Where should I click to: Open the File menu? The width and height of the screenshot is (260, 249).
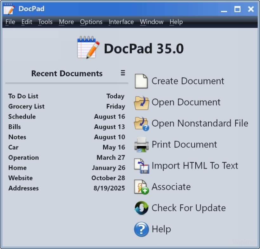10,22
